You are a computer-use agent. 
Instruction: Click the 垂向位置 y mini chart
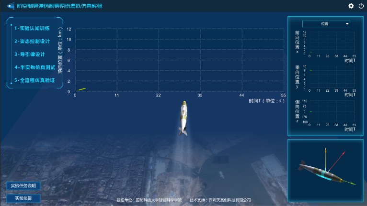[332, 77]
